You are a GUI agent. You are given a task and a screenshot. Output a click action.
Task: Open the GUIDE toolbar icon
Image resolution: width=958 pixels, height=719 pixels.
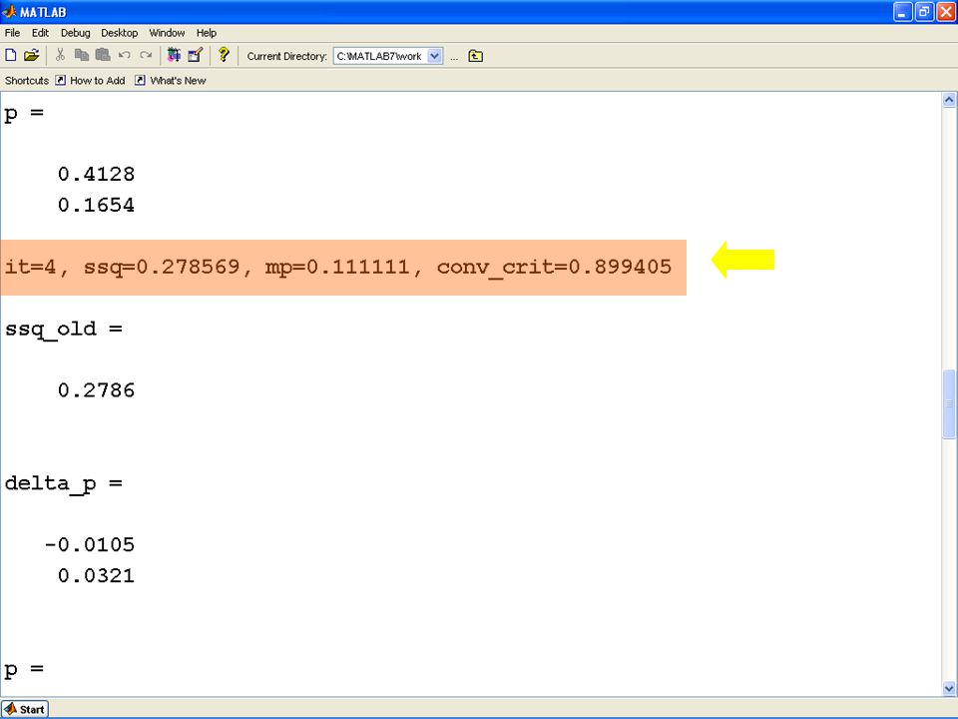195,56
